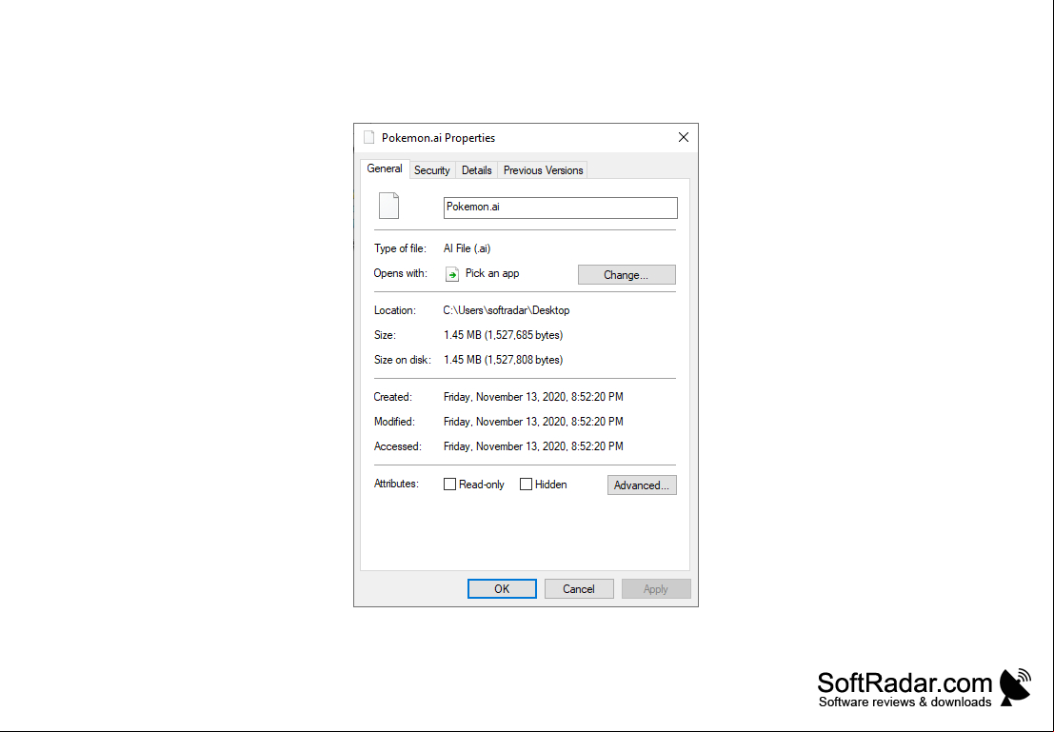This screenshot has height=732, width=1054.
Task: Click the 'Accessed:' label
Action: [x=397, y=445]
